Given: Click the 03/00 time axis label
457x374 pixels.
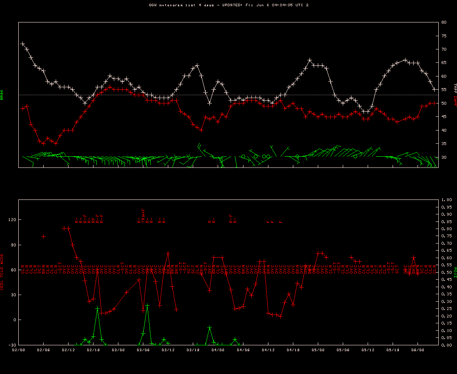Looking at the screenshot, I should [118, 350].
